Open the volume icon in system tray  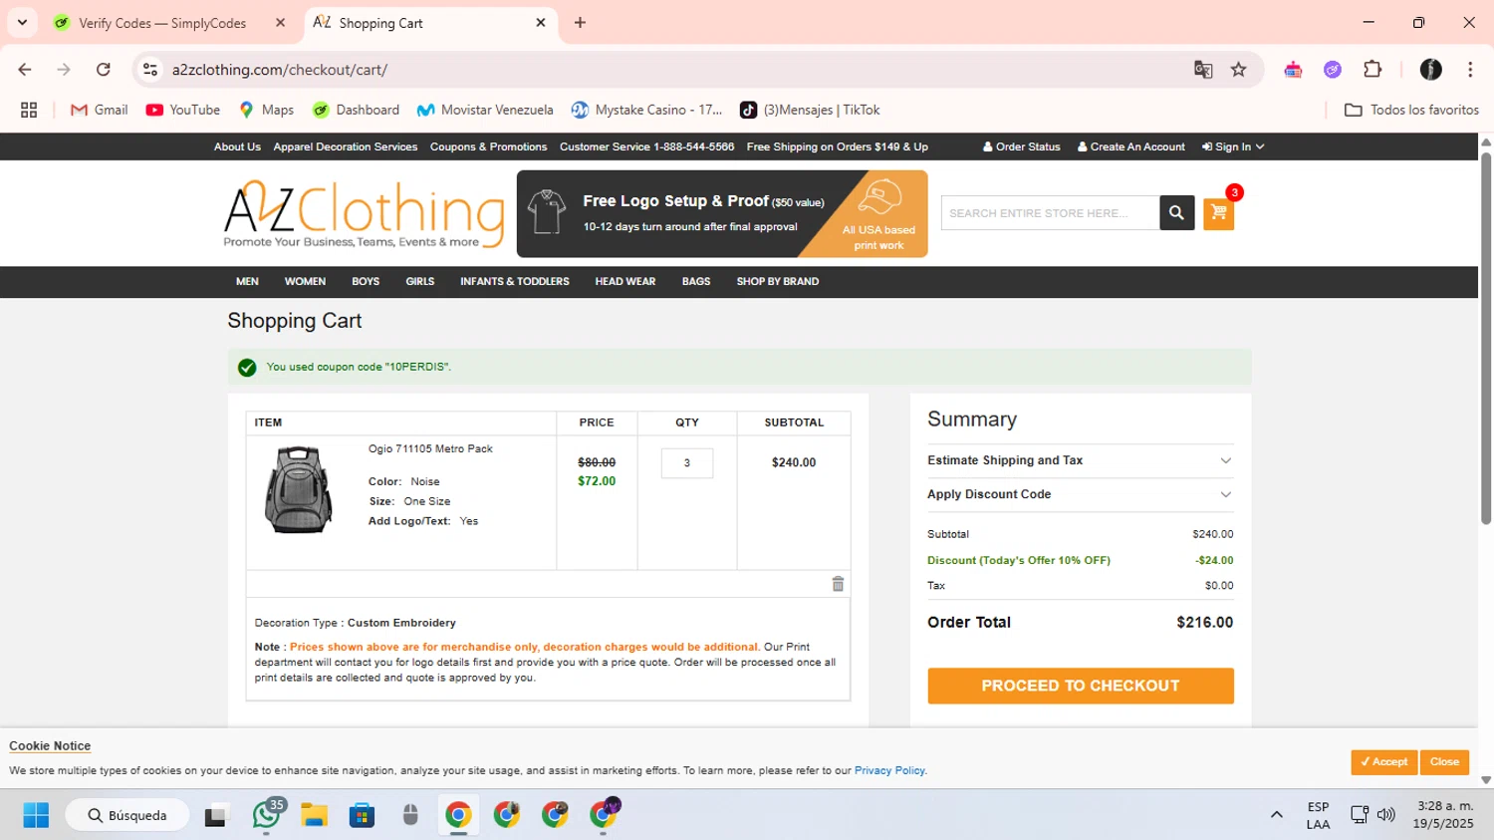pyautogui.click(x=1386, y=815)
